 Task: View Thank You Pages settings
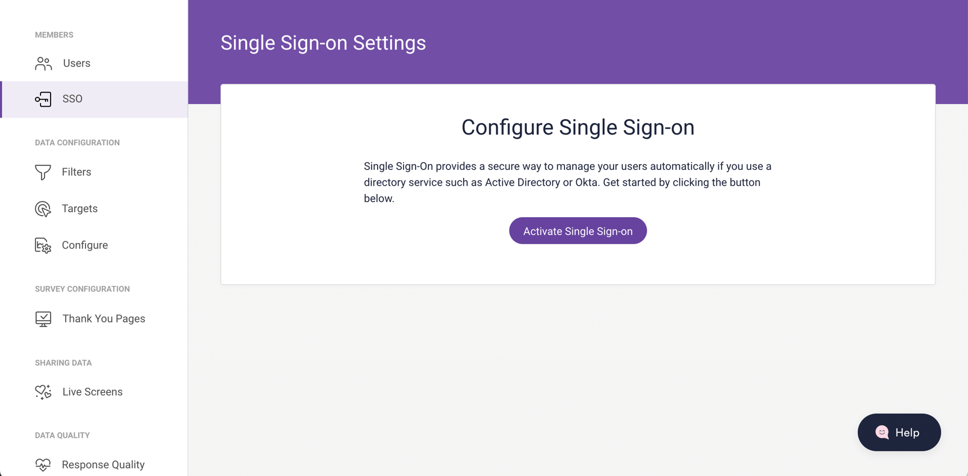[x=104, y=318]
